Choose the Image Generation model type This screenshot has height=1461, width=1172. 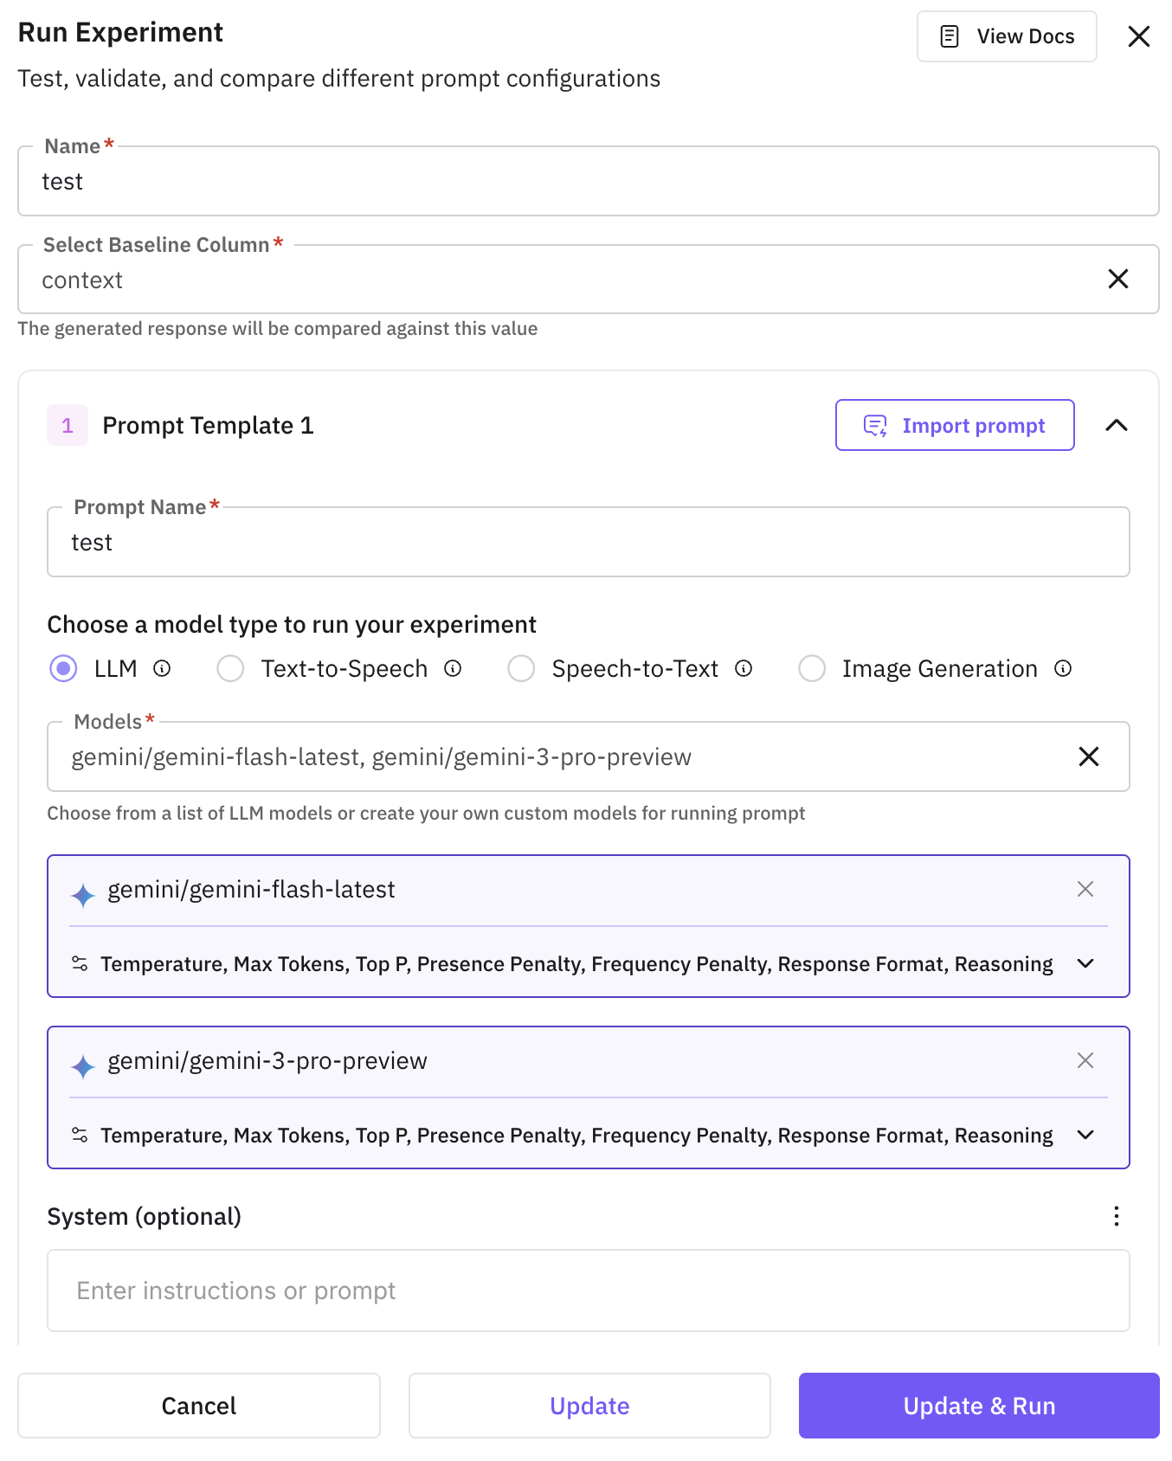coord(812,669)
